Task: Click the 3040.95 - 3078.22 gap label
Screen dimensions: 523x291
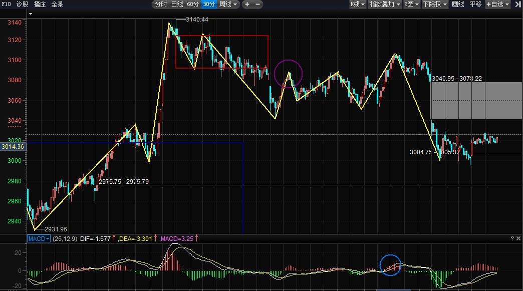Action: click(x=457, y=78)
